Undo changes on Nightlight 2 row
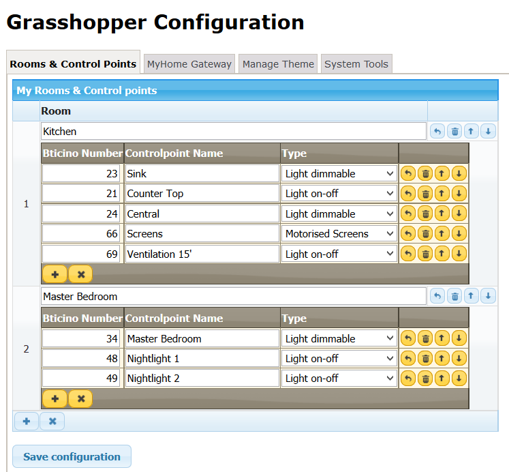Screen dimensions: 509x472 pyautogui.click(x=408, y=379)
